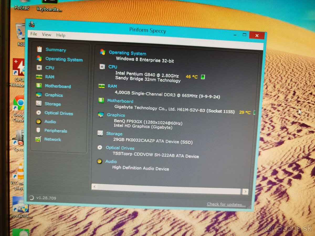Click the Motherboard heading in summary pane
315x236 pixels.
[x=120, y=101]
